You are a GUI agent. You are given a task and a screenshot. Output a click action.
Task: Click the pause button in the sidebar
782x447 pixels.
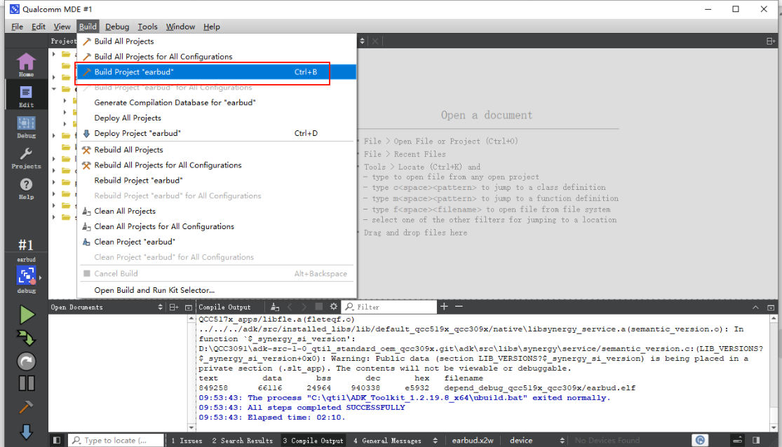[27, 383]
